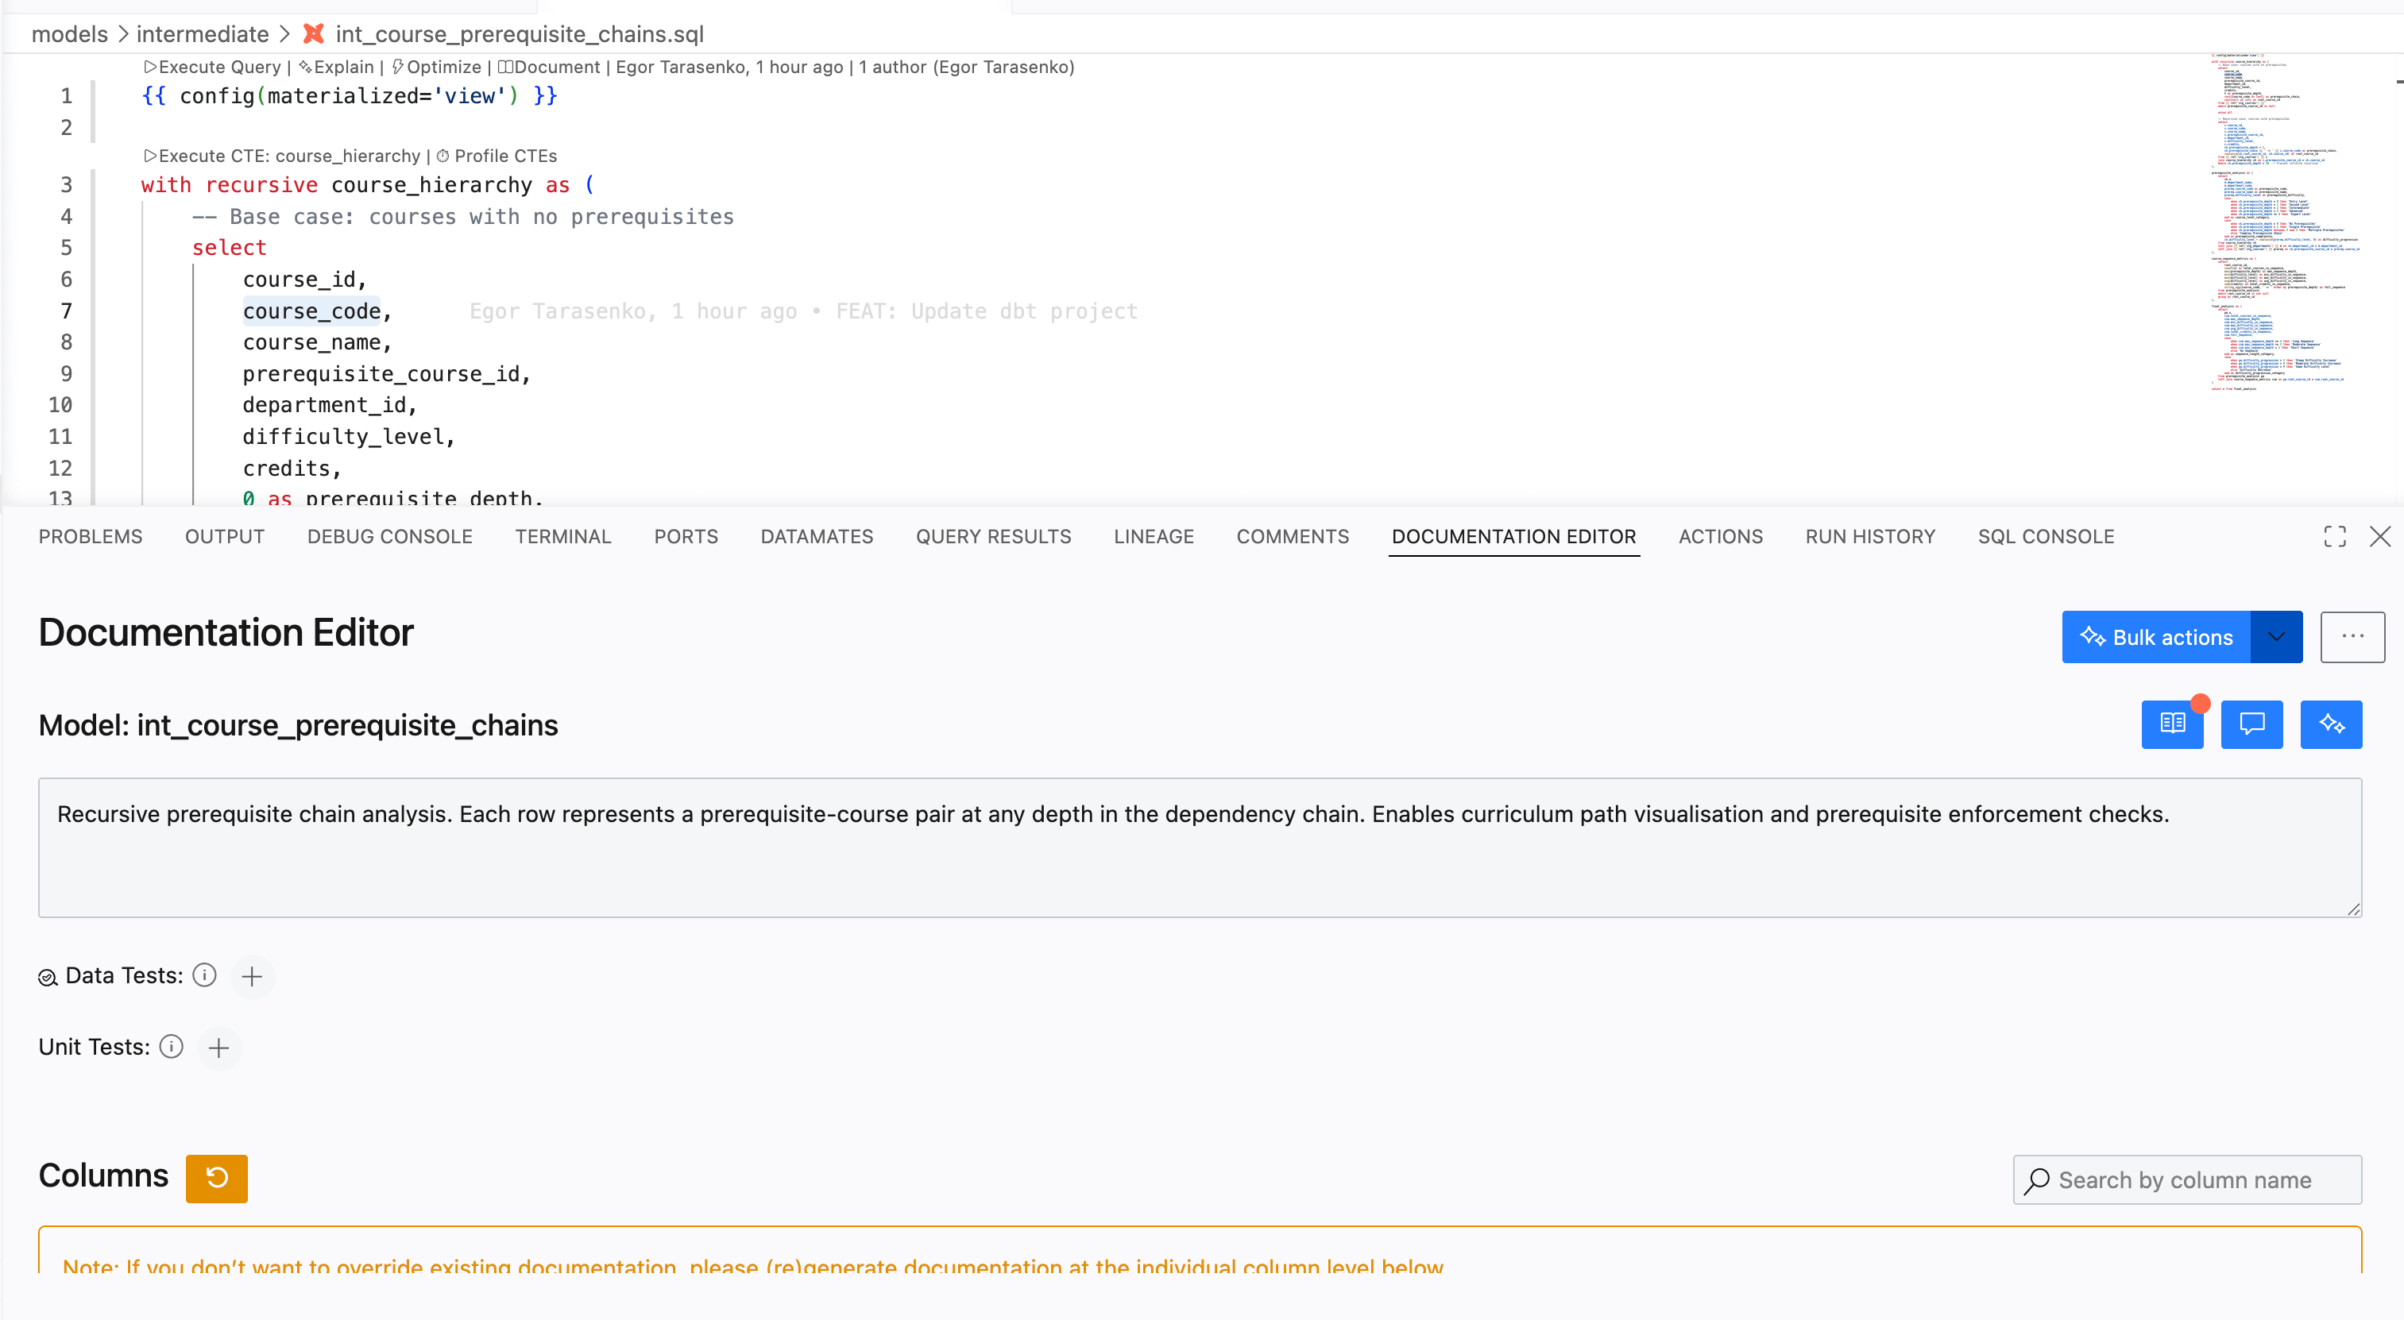2404x1320 pixels.
Task: Click the Columns section heading
Action: [103, 1175]
